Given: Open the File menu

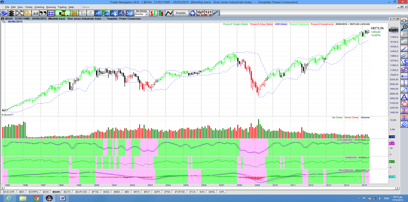Looking at the screenshot, I should pos(7,7).
